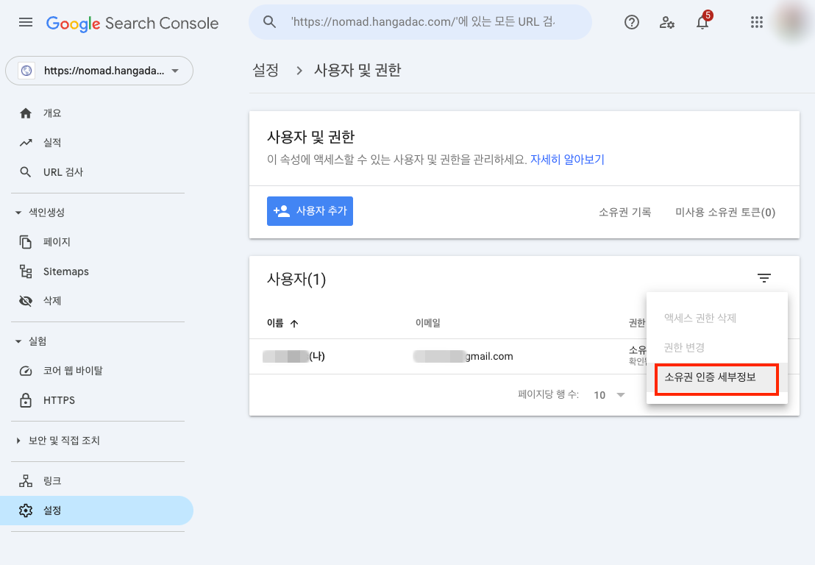Click the manage users icon beside help
This screenshot has height=565, width=815.
[x=666, y=23]
